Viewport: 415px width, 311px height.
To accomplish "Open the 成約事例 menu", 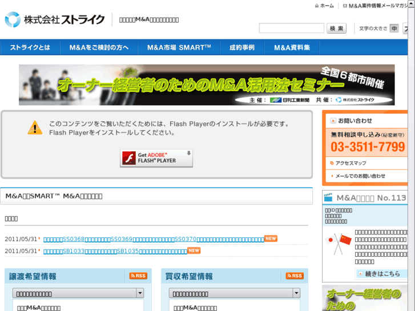I will 242,47.
